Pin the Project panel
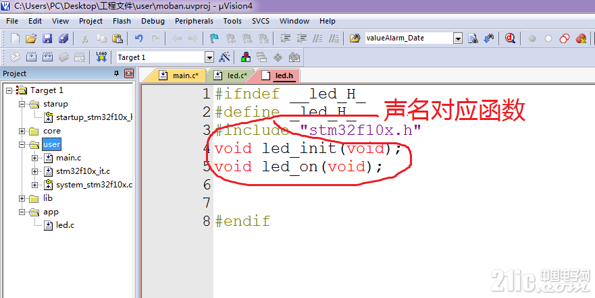The height and width of the screenshot is (298, 595). (117, 73)
